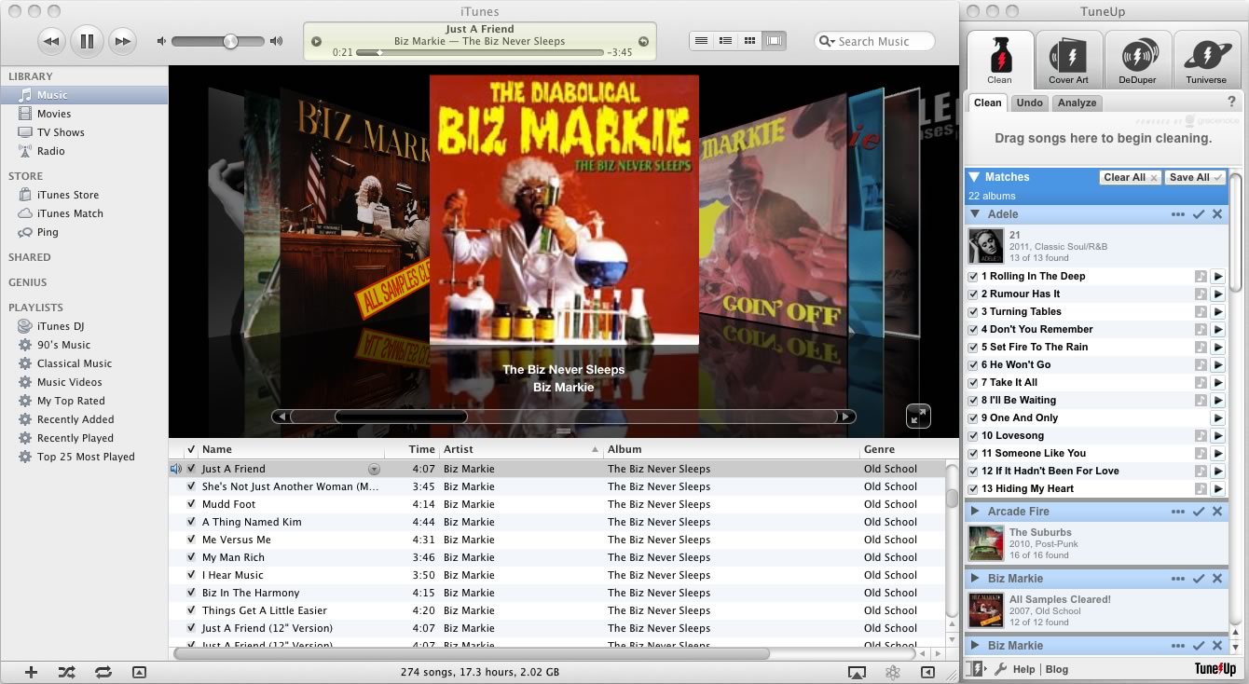1249x684 pixels.
Task: Open the search options magnifier dropdown
Action: (x=827, y=41)
